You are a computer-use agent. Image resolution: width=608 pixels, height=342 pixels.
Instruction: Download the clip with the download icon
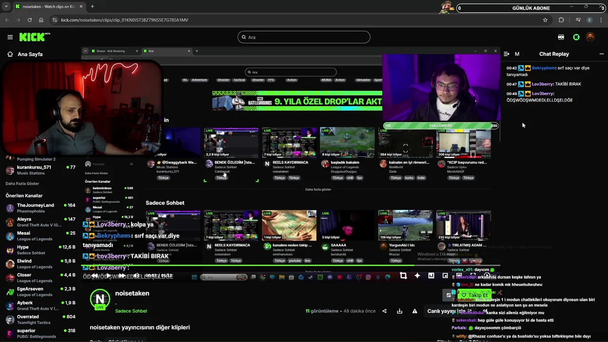tap(399, 311)
